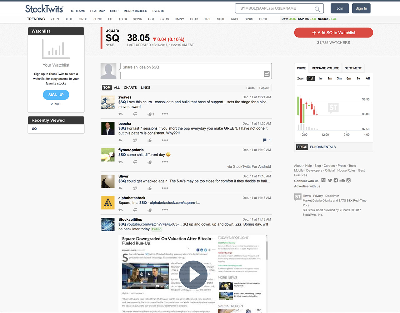400x313 pixels.
Task: Reshare Sliver's post
Action: [135, 188]
